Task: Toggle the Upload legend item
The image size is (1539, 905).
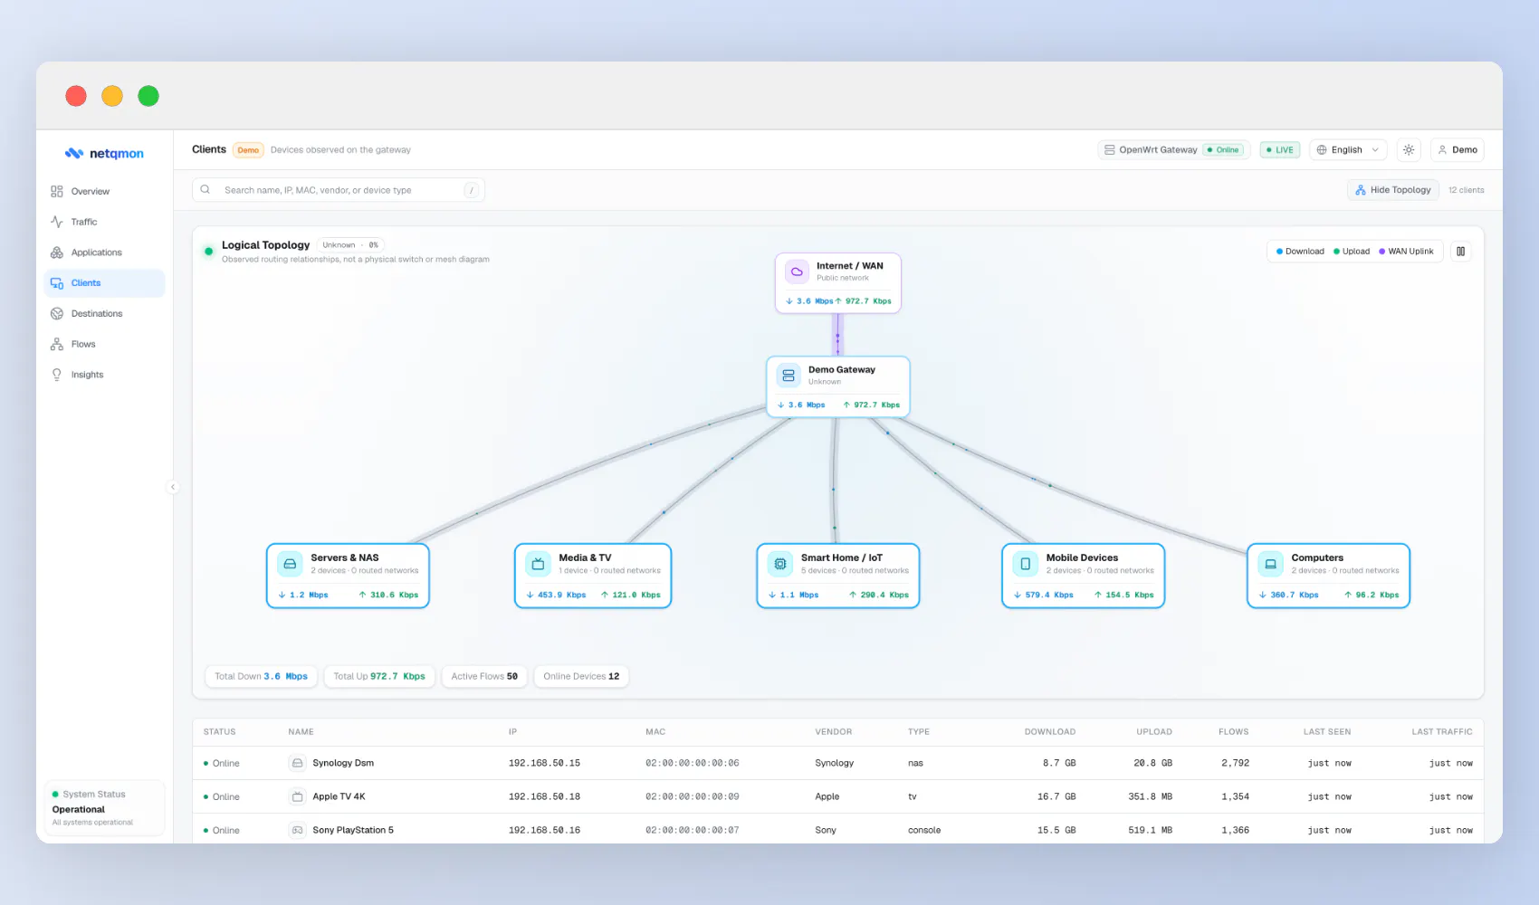Action: pos(1352,252)
